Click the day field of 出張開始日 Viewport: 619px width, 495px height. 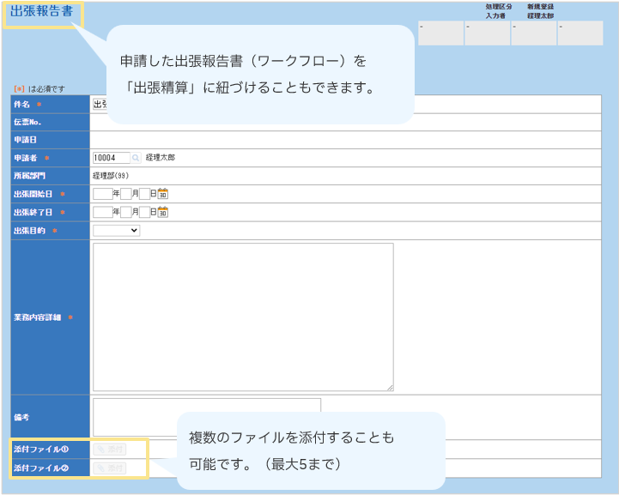(x=144, y=194)
